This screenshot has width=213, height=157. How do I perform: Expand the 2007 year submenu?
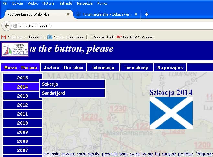click(x=23, y=150)
